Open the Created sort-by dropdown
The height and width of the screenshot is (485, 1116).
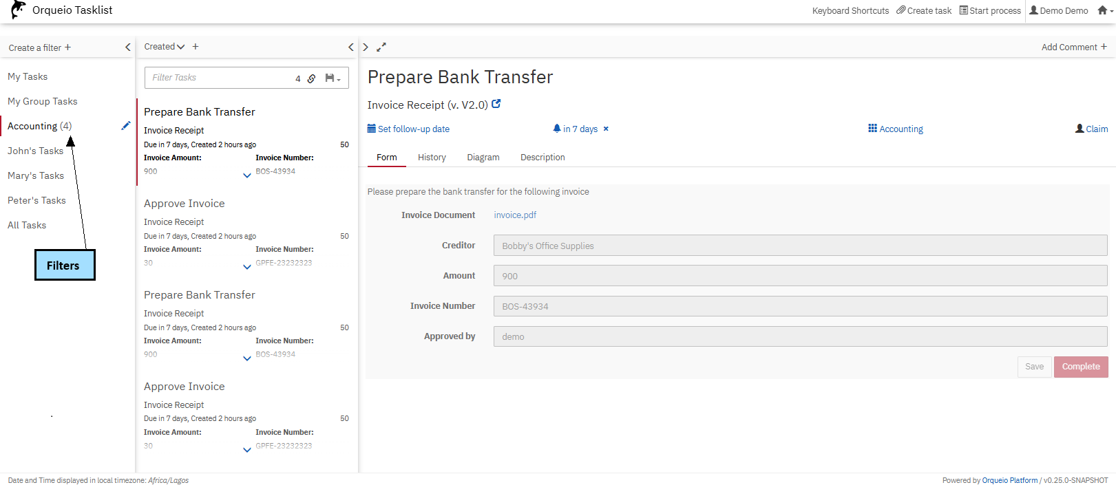(164, 47)
